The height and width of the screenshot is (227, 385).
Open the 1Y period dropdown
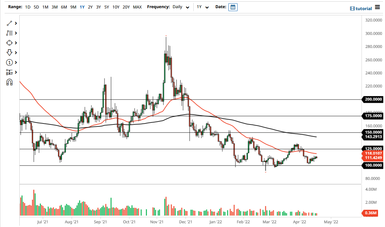pyautogui.click(x=203, y=7)
